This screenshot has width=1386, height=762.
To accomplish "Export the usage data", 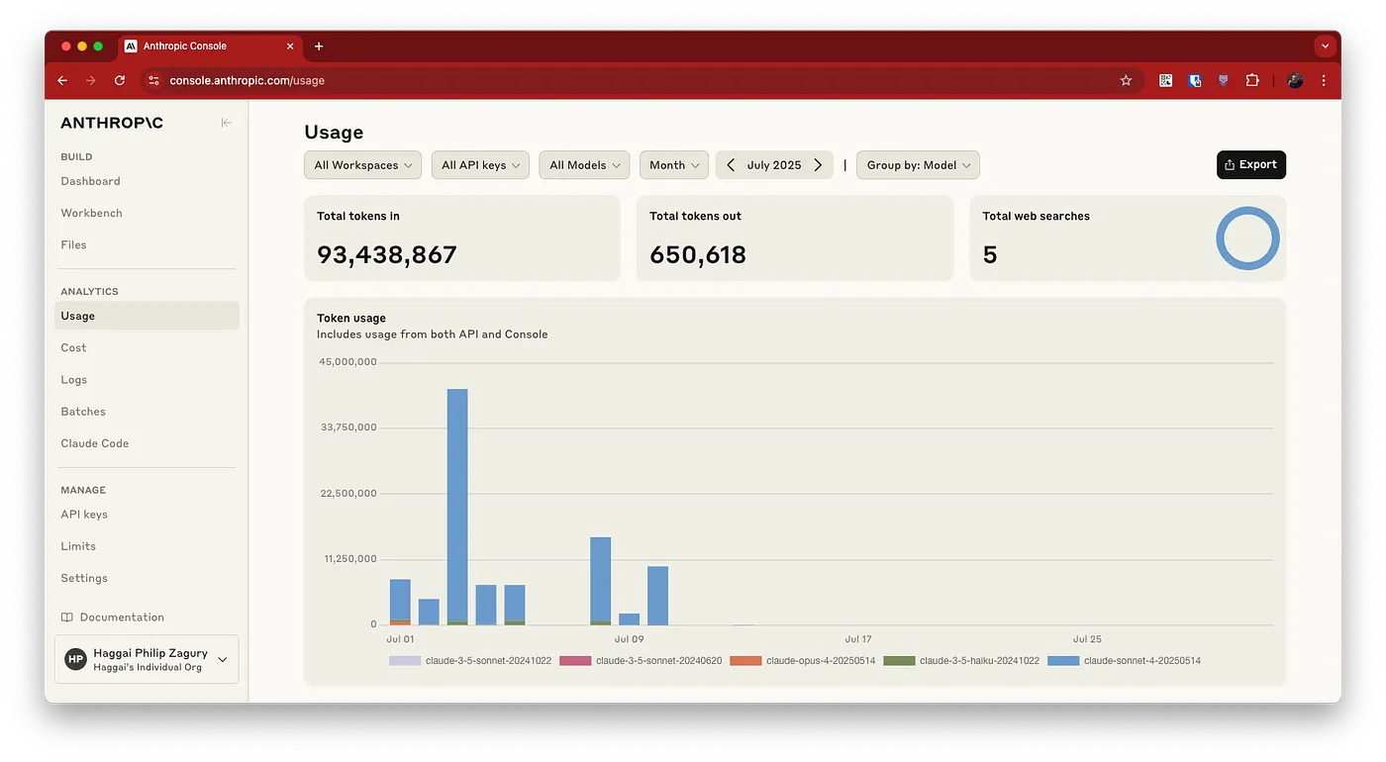I will coord(1251,164).
